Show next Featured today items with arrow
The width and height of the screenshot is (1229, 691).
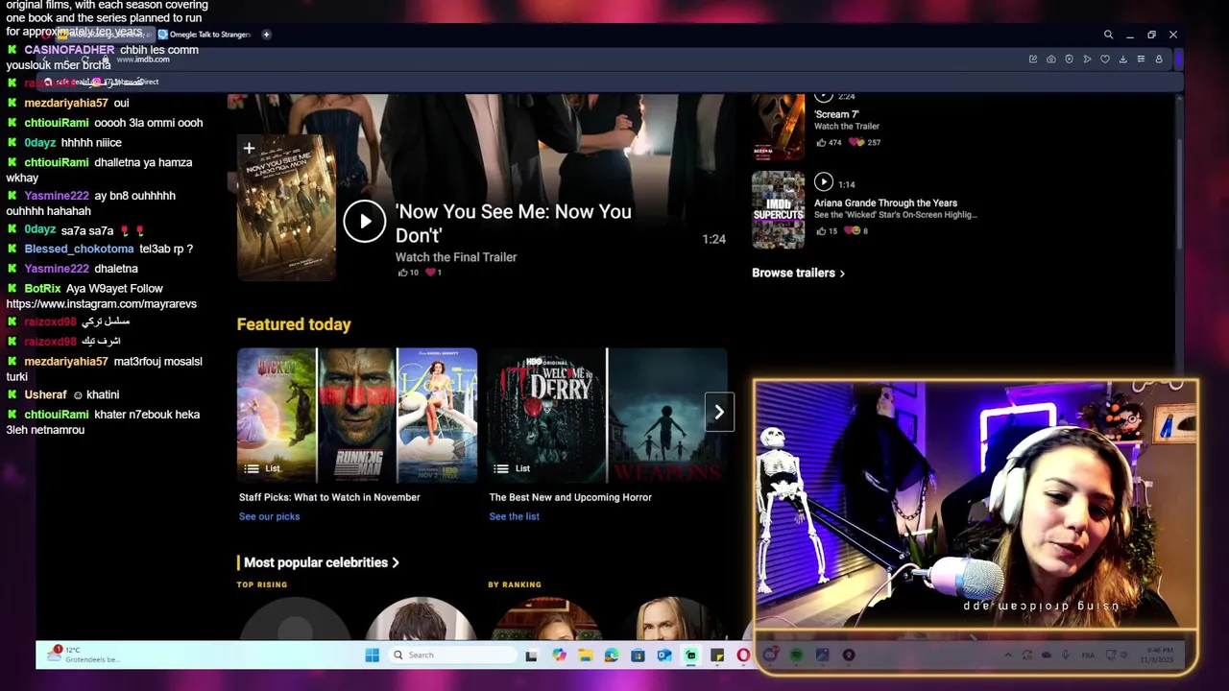[719, 413]
